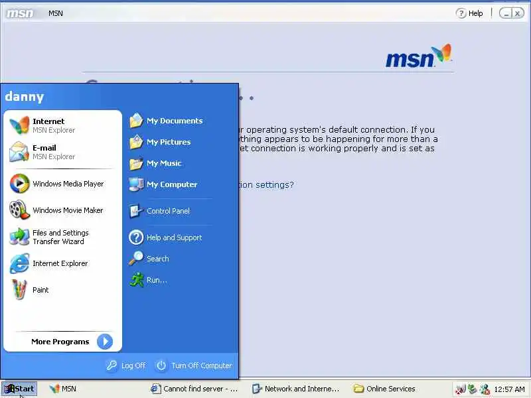The height and width of the screenshot is (398, 531).
Task: Select Windows Media Player text entry
Action: tap(68, 184)
